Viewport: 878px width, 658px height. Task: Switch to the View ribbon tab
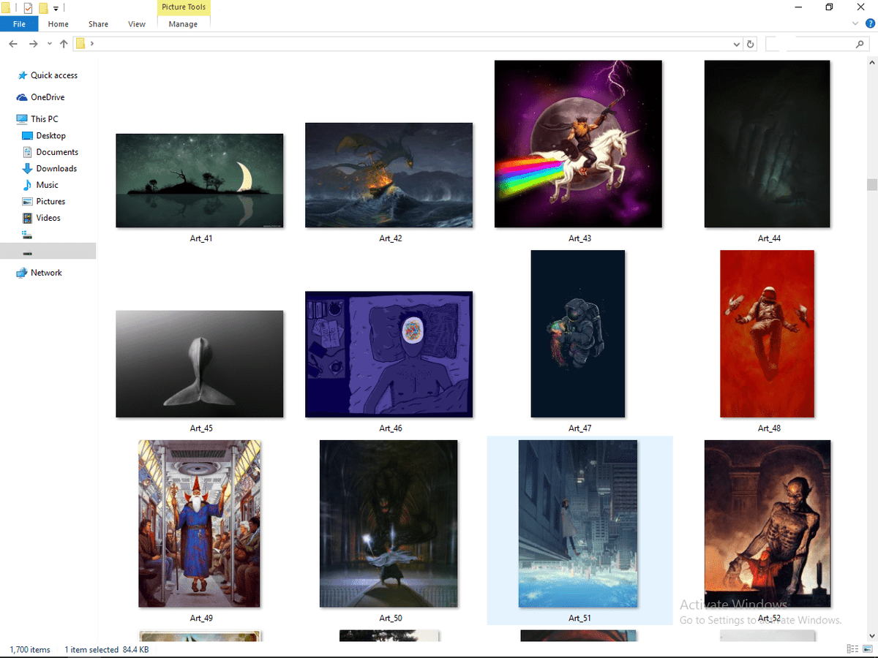click(137, 24)
